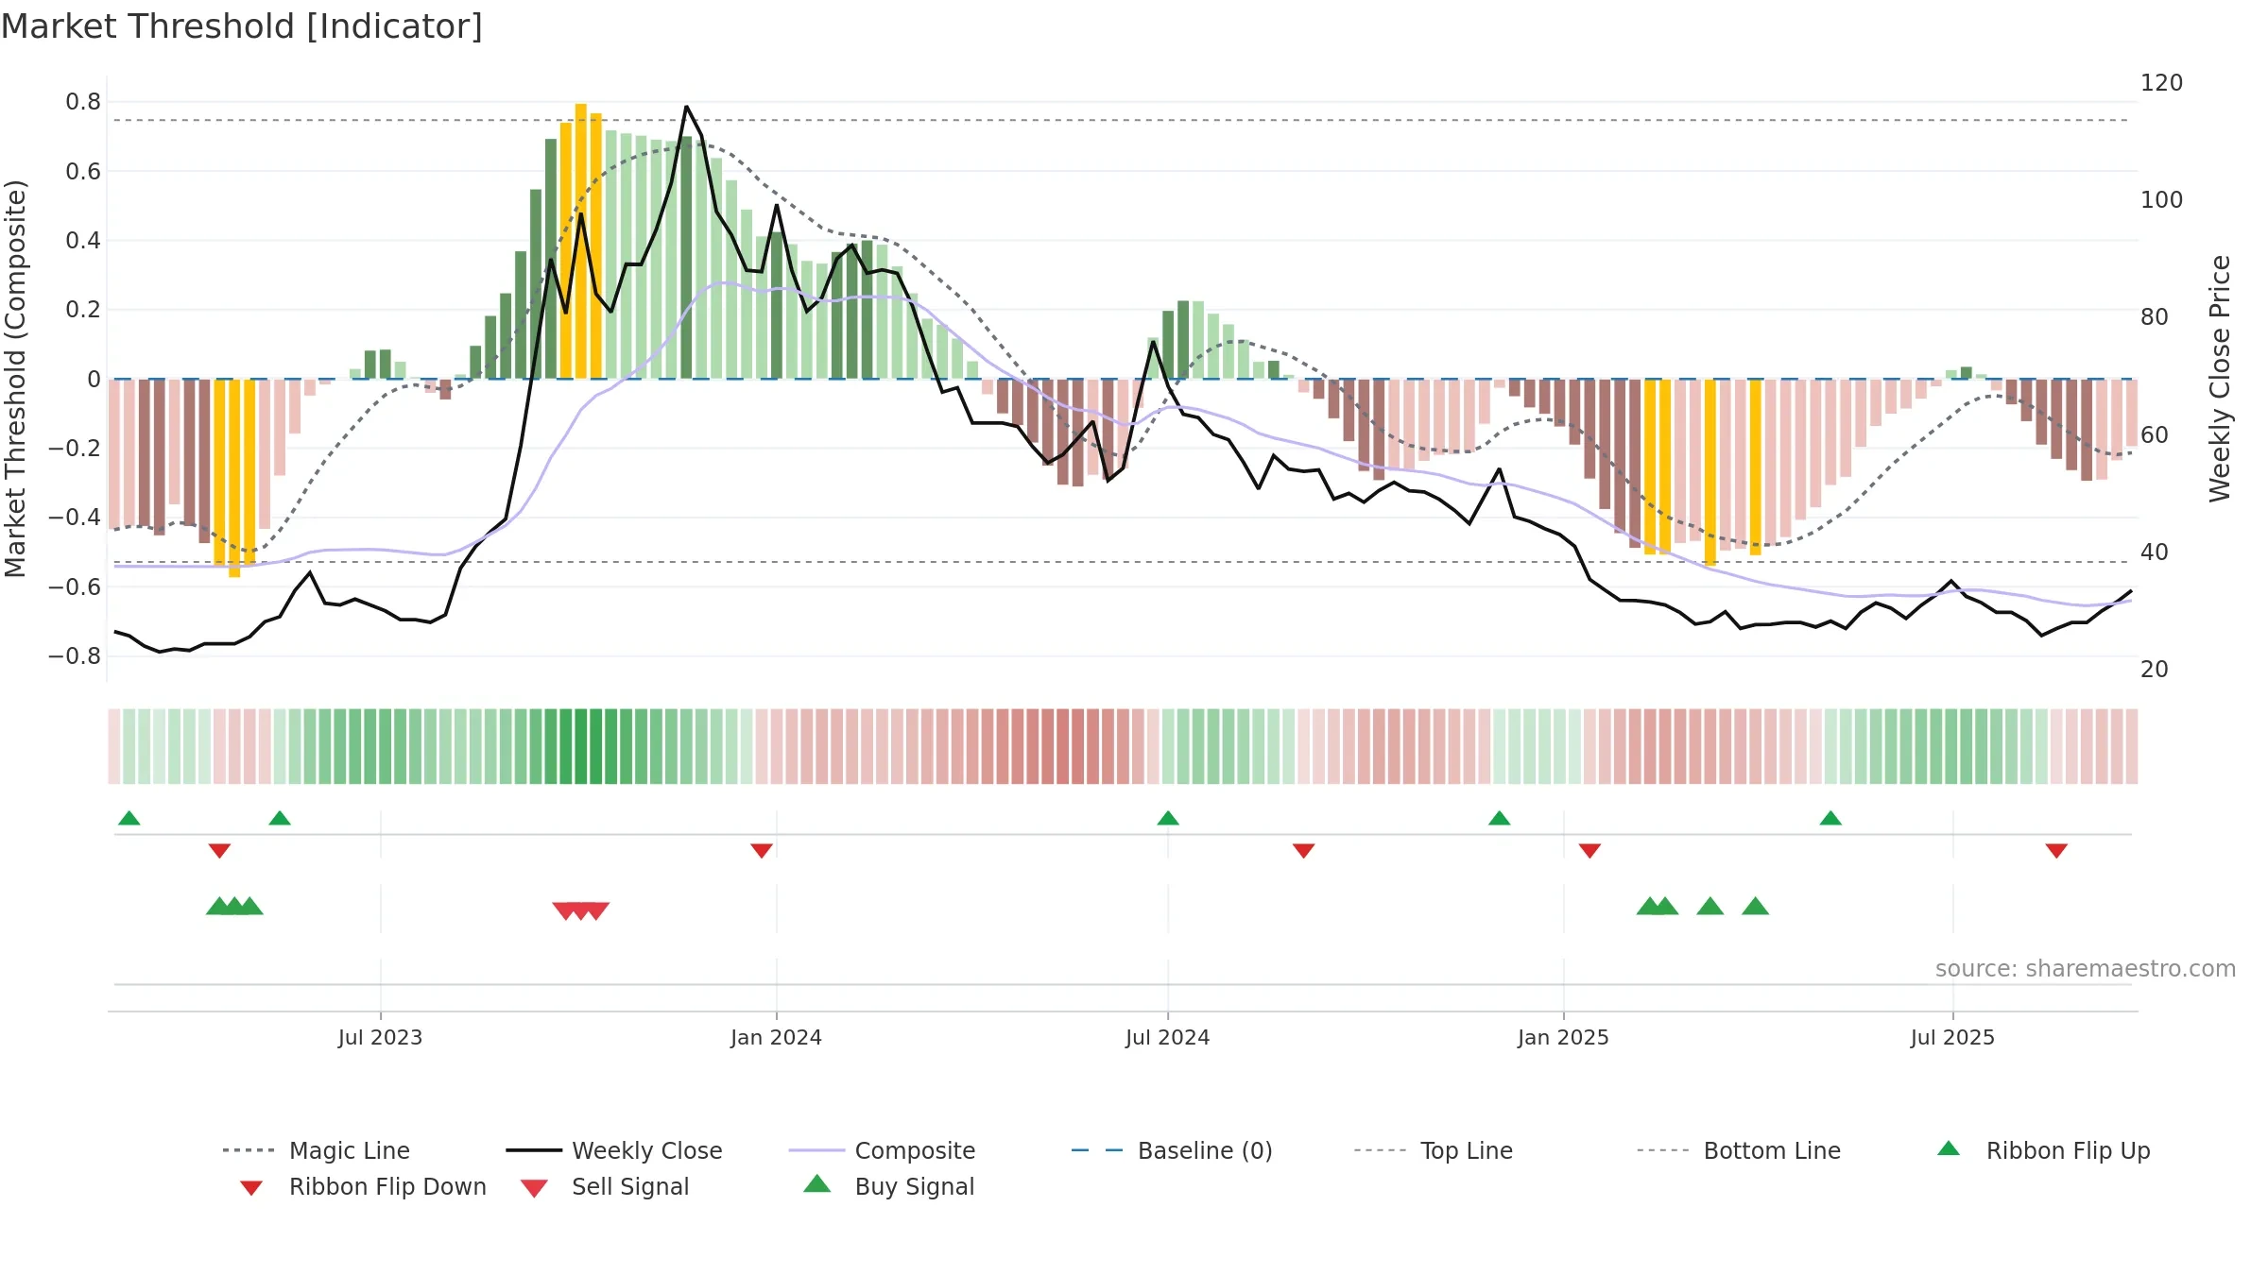The image size is (2268, 1275).
Task: Toggle the Weekly Close legend entry
Action: point(614,1150)
